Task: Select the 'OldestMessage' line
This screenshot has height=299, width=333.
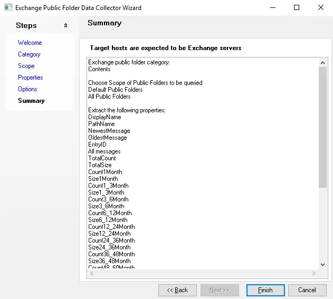Action: point(108,138)
